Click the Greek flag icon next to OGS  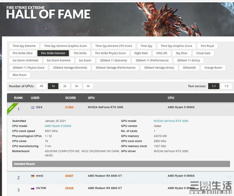tap(33, 107)
